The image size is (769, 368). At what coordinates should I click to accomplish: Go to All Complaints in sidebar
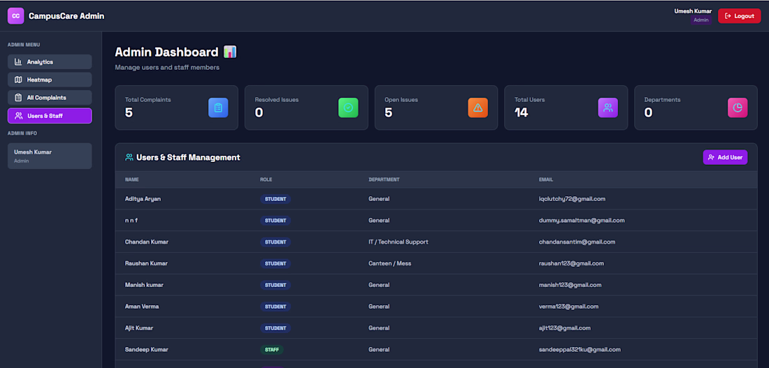50,98
